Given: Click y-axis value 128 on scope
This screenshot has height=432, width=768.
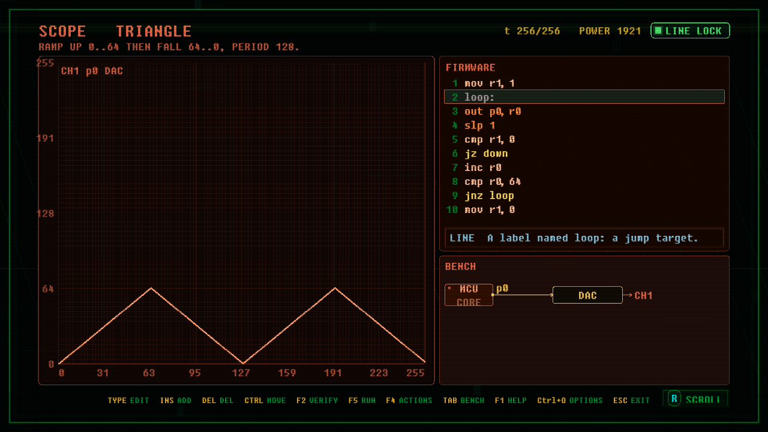Looking at the screenshot, I should 46,214.
